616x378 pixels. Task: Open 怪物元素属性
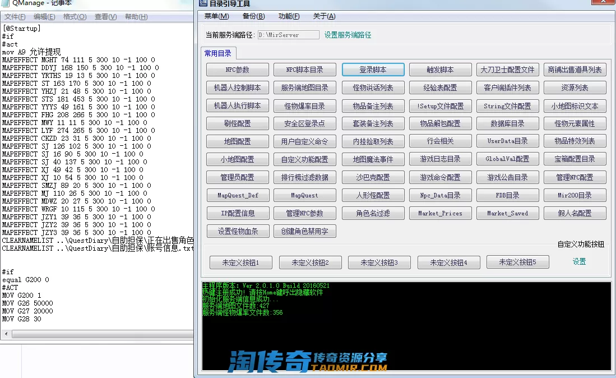(575, 123)
